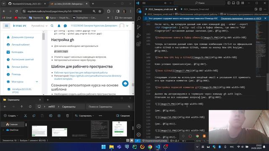Screen dimensions: 269x151
Task: Open the Extensions view in VS Code
Action: 139,44
